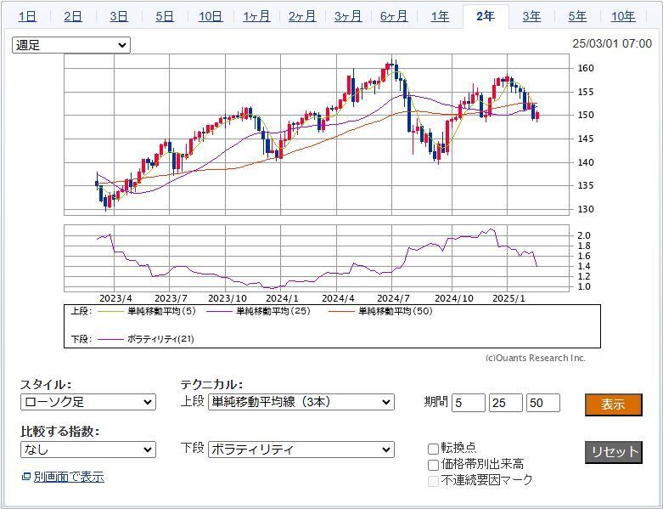Screen dimensions: 663x509
Task: Click the 2.0 volatility axis label
Action: (x=583, y=235)
